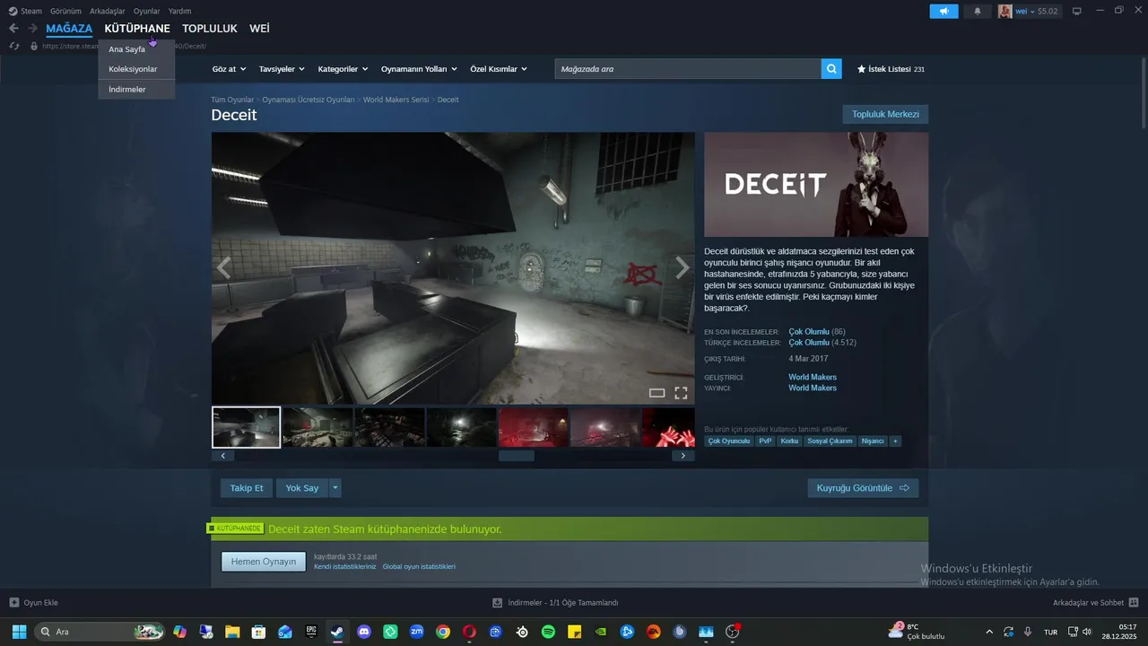Click the Yok Say button
This screenshot has height=646, width=1148.
302,488
